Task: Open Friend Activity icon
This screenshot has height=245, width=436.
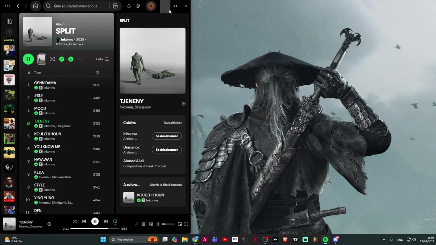Action: coord(138,6)
